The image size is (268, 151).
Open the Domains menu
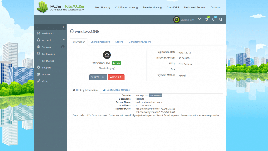(215, 7)
